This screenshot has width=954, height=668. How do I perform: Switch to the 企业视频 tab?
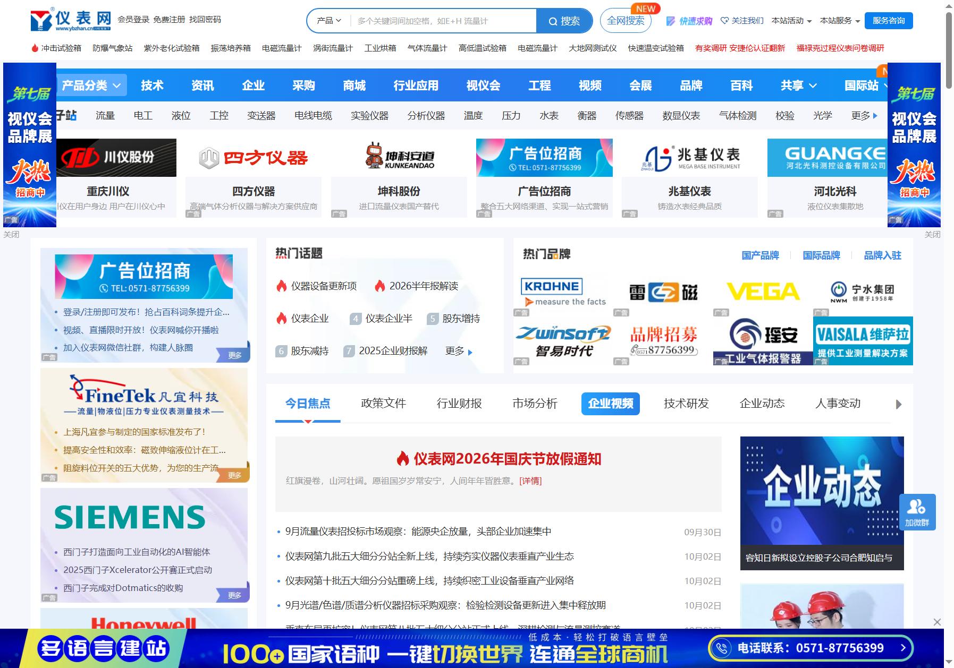611,404
